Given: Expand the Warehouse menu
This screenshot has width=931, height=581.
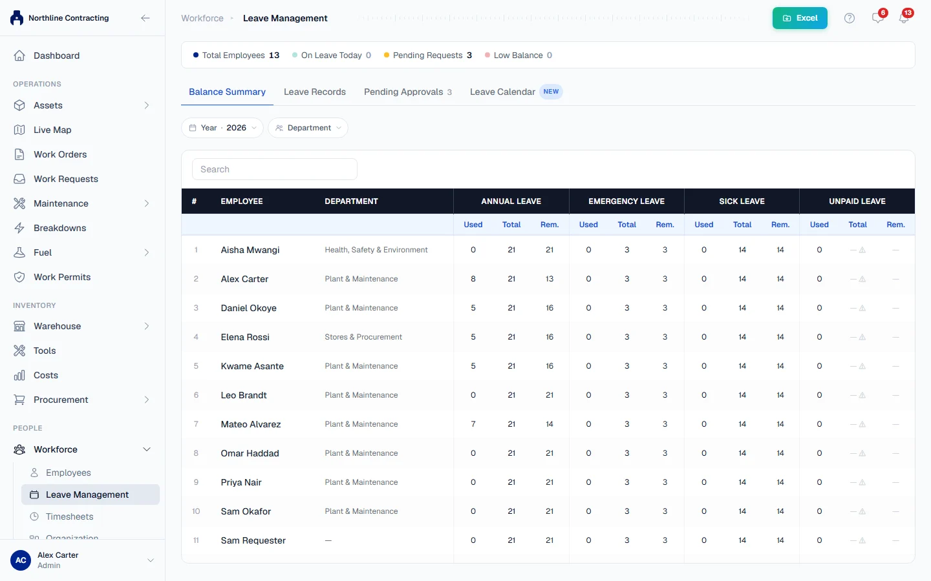Looking at the screenshot, I should click(83, 326).
